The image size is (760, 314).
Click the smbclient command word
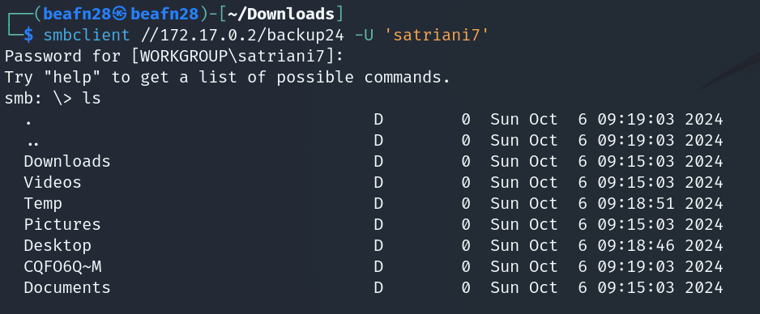87,36
